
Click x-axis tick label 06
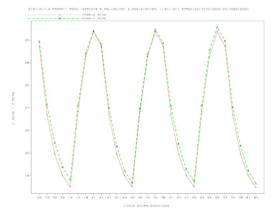(55, 197)
